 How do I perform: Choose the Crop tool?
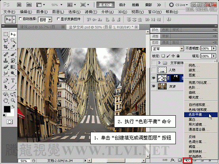click(6, 47)
